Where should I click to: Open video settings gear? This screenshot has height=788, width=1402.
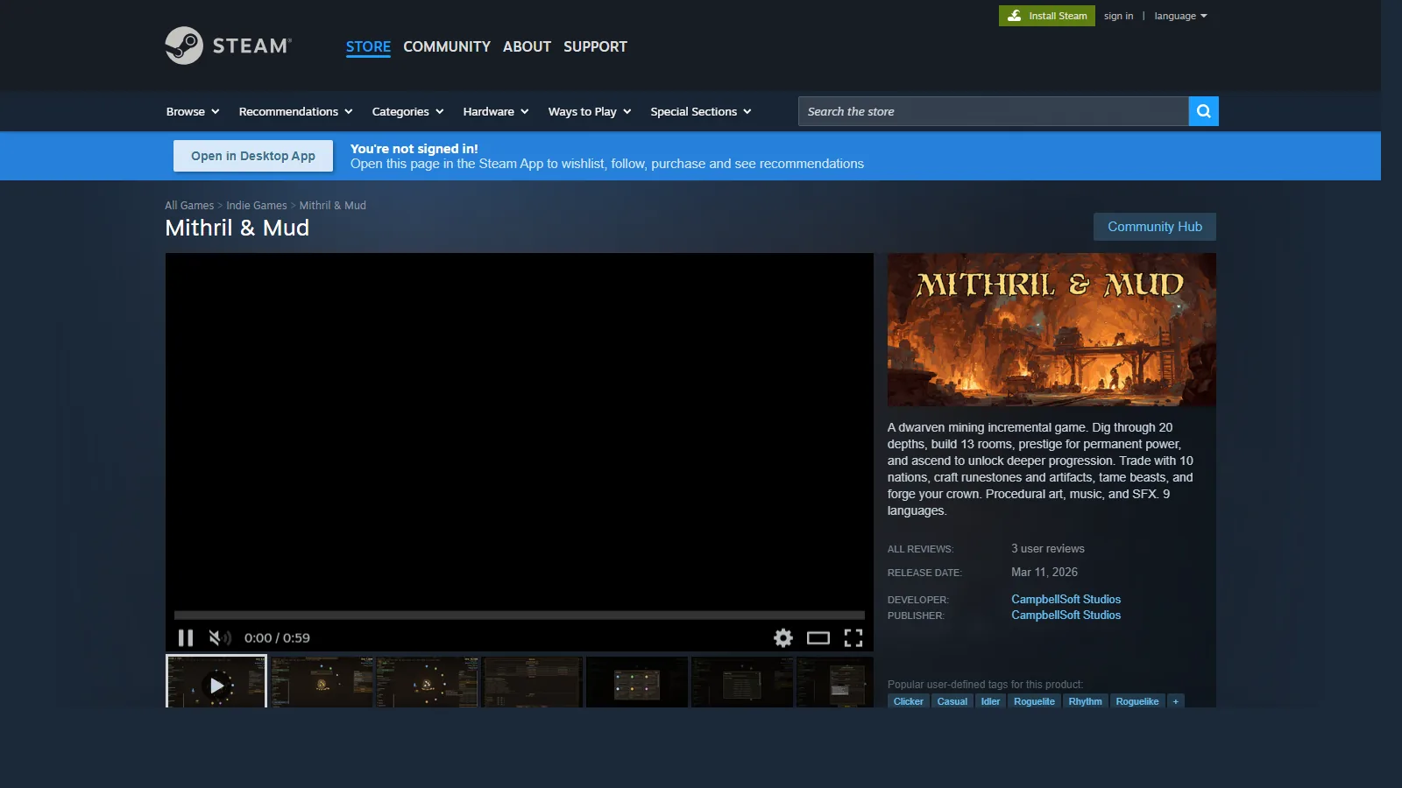click(x=783, y=637)
